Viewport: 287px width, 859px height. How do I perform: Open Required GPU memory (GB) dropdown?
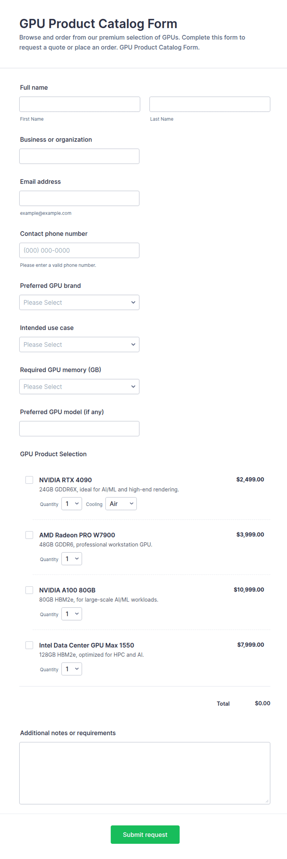79,386
